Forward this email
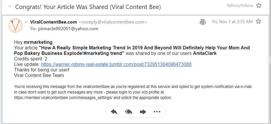271x124 pixels. coord(143,112)
